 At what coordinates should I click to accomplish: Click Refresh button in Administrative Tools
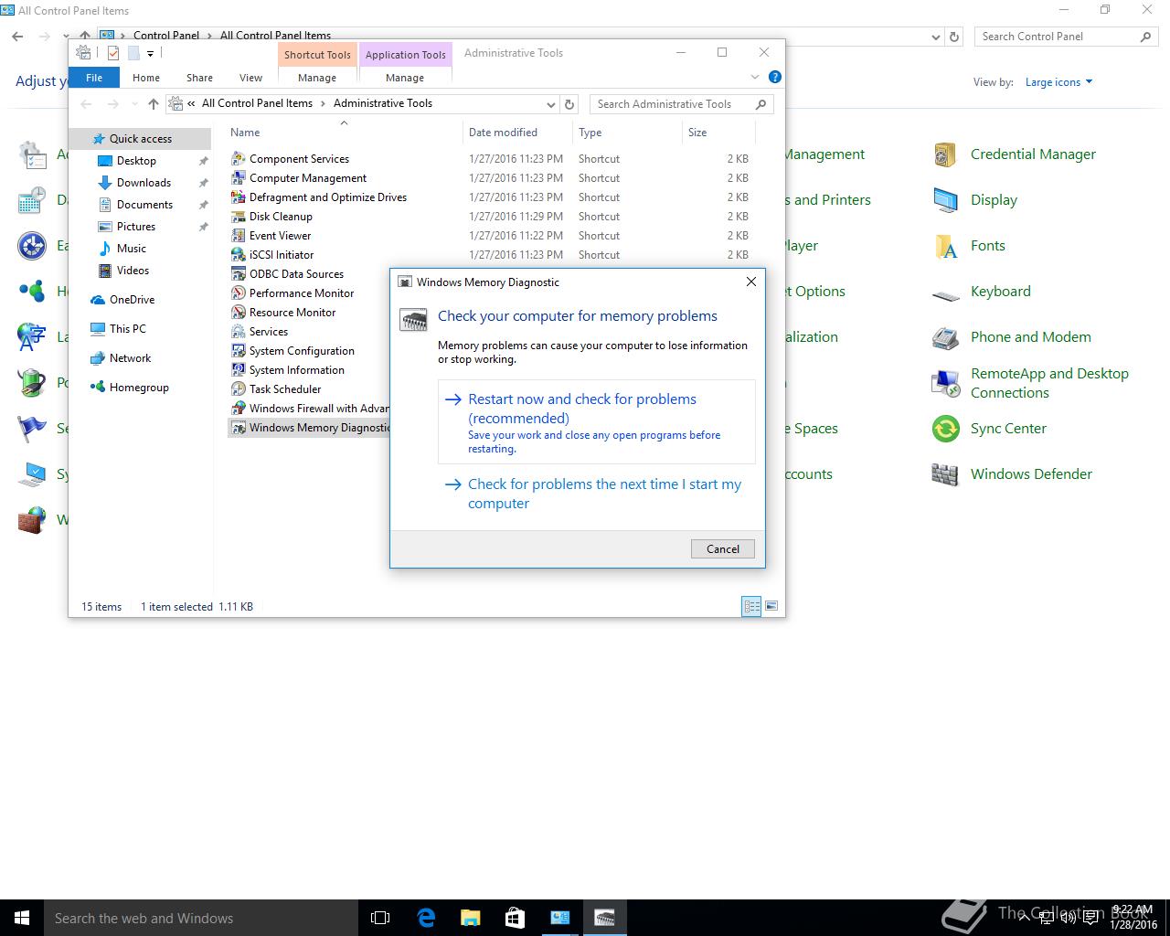[x=569, y=104]
